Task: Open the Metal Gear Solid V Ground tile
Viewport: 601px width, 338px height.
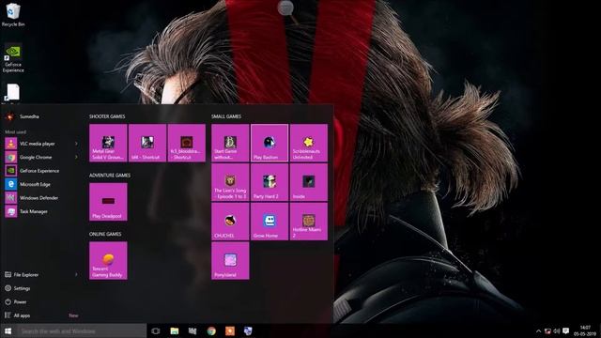Action: click(x=108, y=143)
